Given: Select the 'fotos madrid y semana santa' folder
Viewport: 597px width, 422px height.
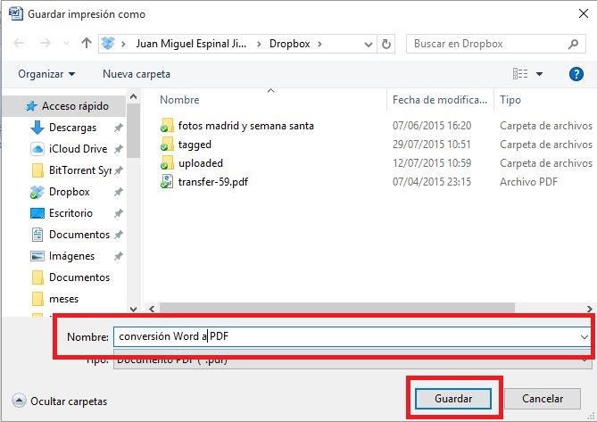Looking at the screenshot, I should pos(245,126).
